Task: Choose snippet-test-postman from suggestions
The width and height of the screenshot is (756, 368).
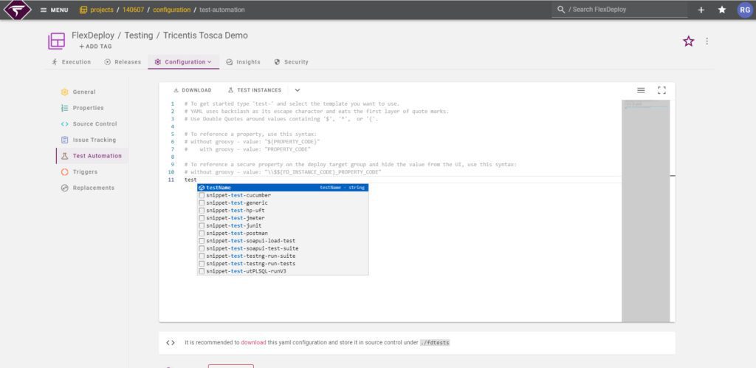Action: [x=283, y=234]
